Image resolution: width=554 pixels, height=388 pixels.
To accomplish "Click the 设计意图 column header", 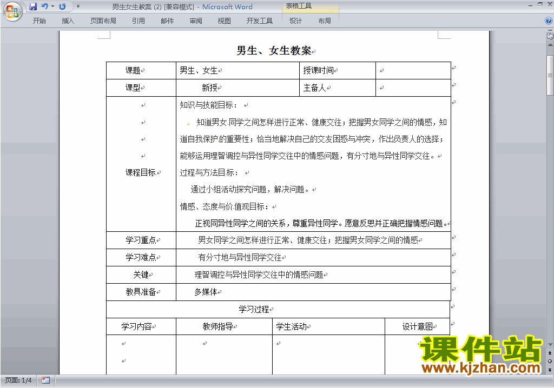I will [417, 326].
